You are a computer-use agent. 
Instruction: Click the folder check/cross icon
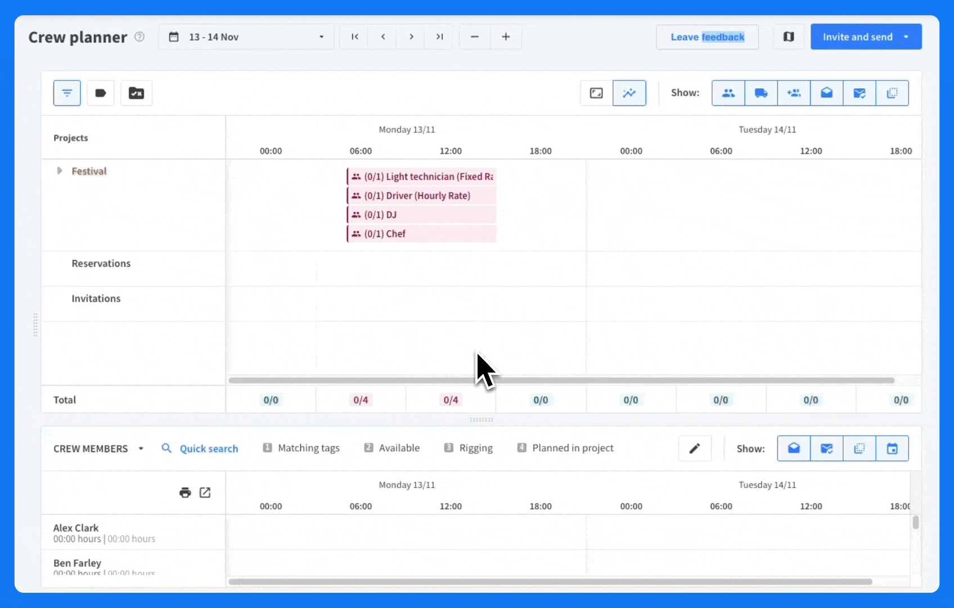[x=136, y=93]
